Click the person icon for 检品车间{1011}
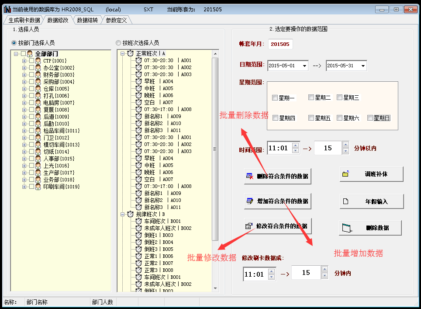This screenshot has height=309, width=421. coord(38,130)
